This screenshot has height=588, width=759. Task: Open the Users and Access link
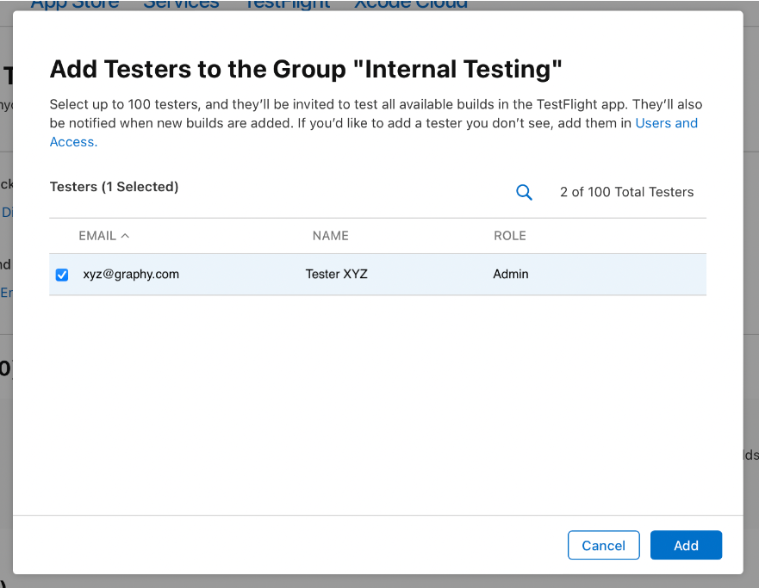tap(666, 123)
